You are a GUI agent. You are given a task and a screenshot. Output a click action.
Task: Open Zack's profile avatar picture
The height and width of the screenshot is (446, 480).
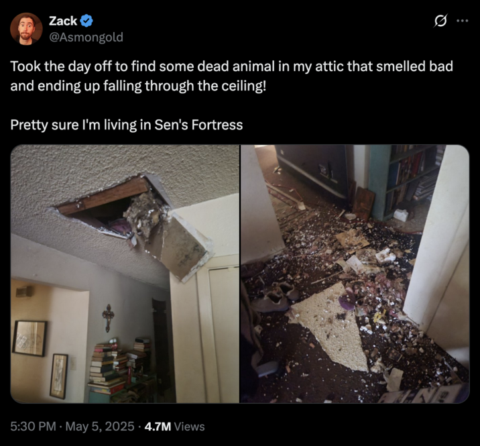26,29
